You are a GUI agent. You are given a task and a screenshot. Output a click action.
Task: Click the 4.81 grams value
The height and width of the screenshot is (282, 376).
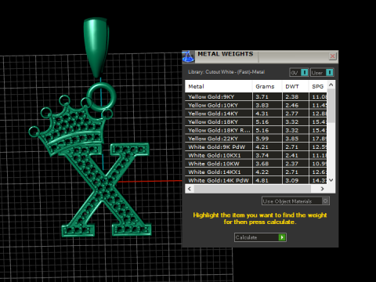click(262, 180)
